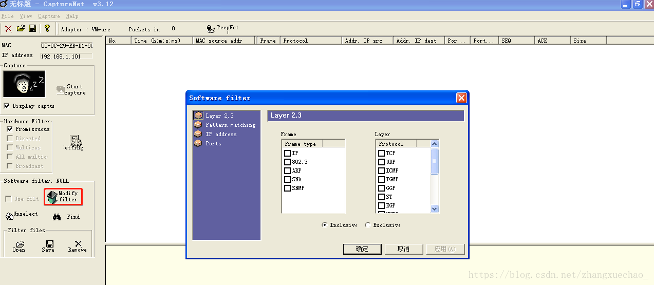Click the MAC address field
This screenshot has height=285, width=654.
coord(67,46)
